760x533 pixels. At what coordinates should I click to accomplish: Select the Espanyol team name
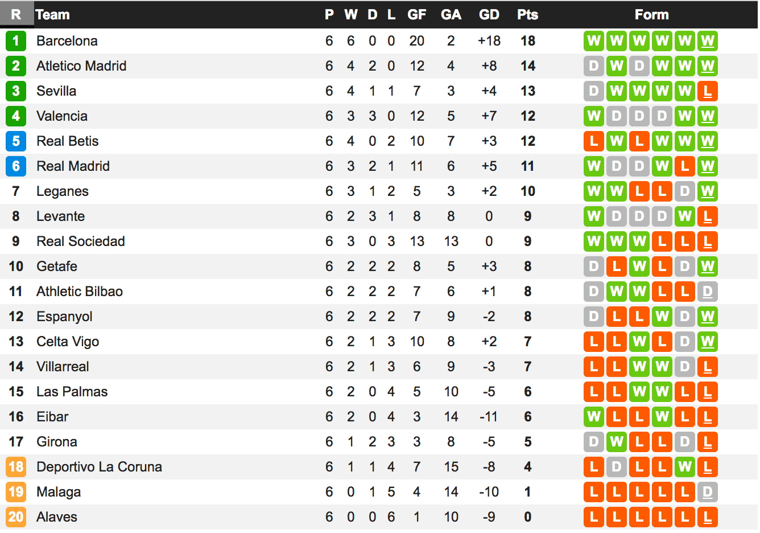[x=64, y=317]
